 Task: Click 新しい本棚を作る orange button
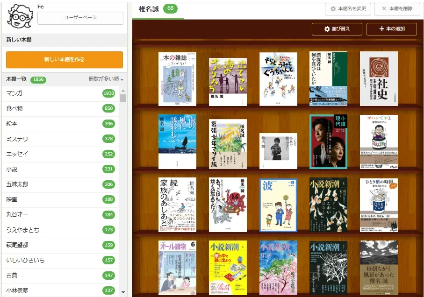[x=65, y=59]
